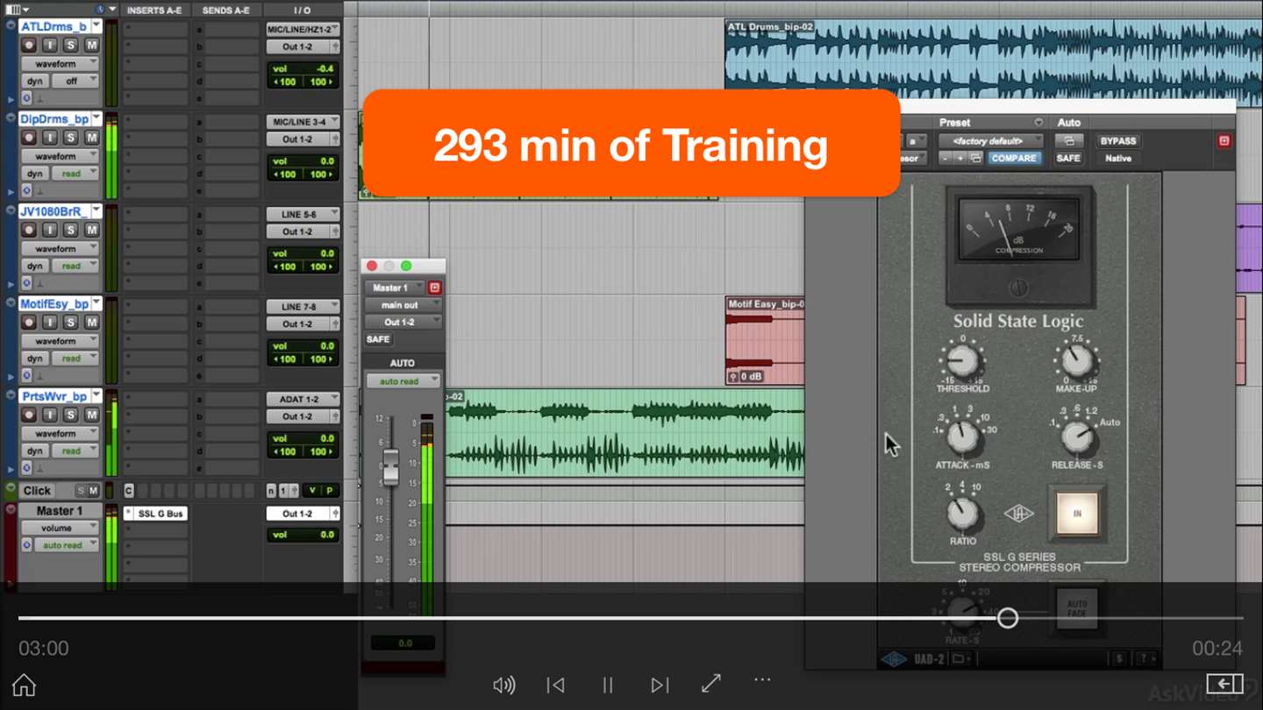The image size is (1263, 710).
Task: Mute the ATLDrms_b track
Action: [91, 45]
